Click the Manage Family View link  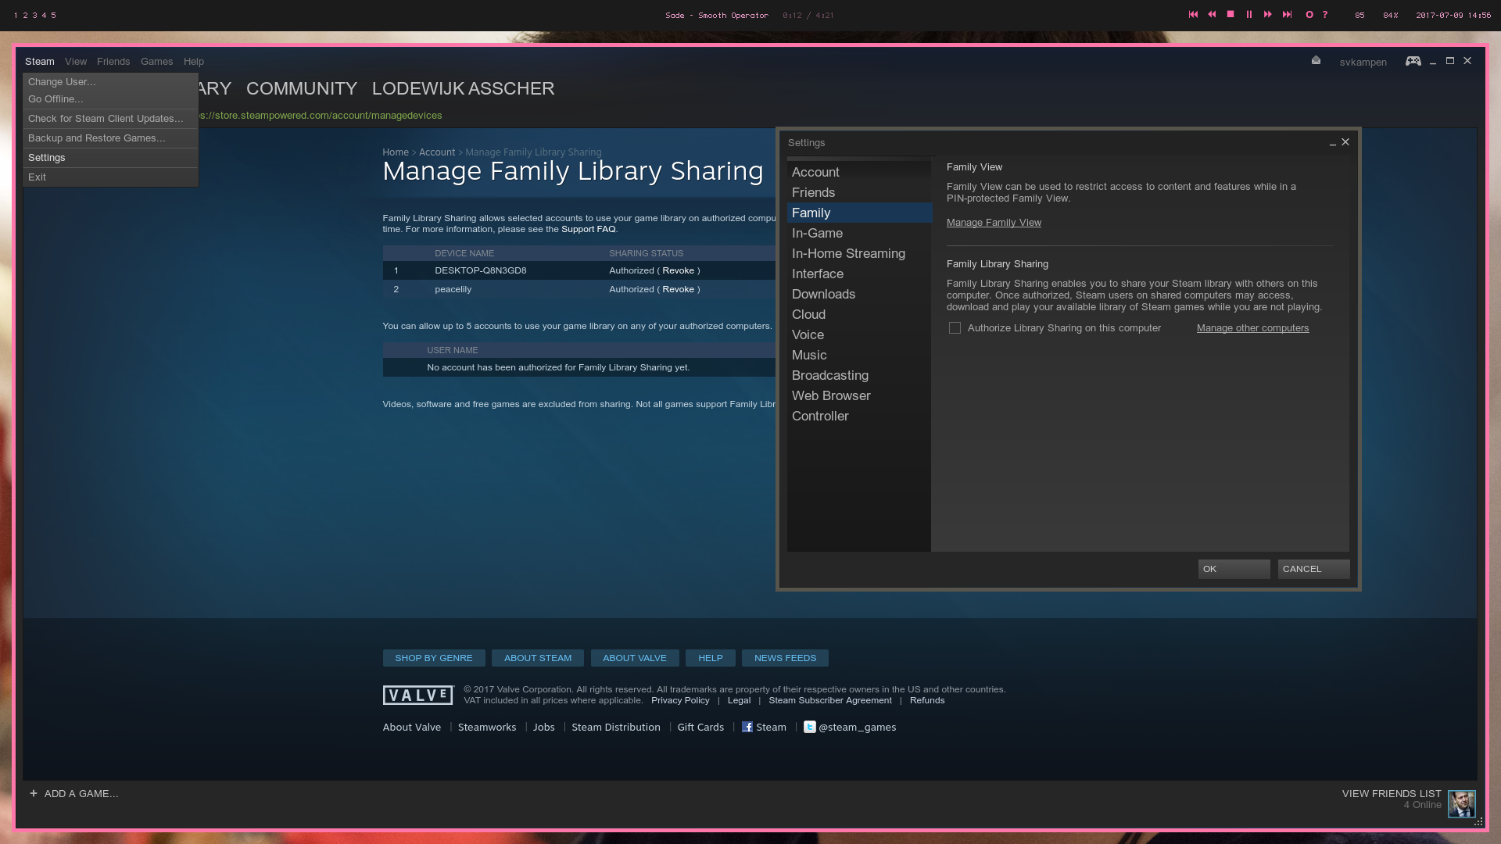tap(994, 223)
